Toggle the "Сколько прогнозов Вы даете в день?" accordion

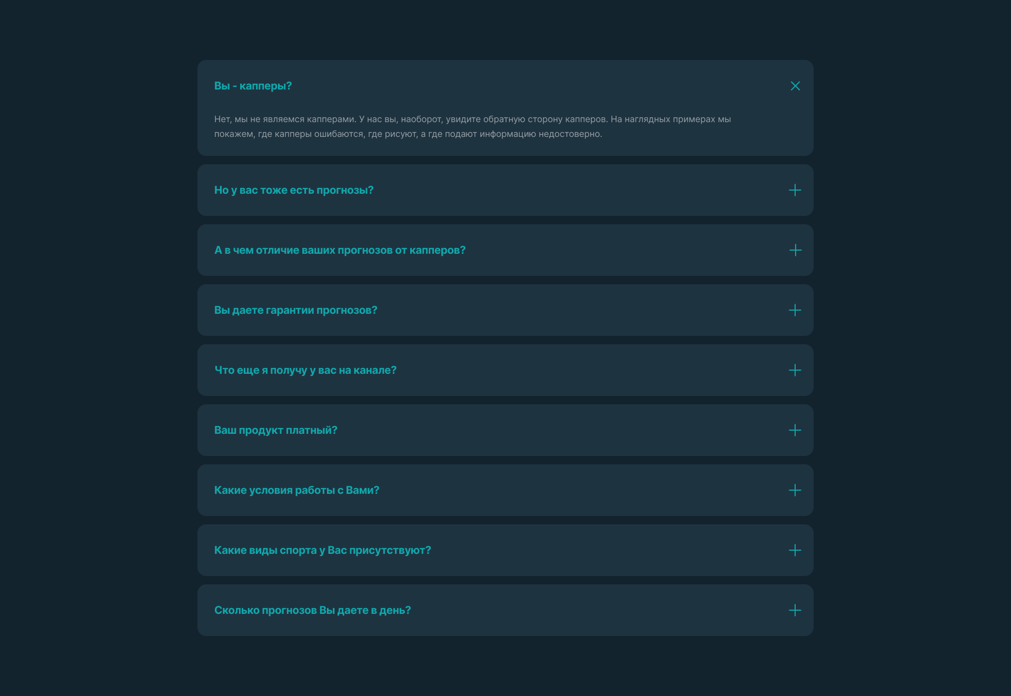[312, 610]
